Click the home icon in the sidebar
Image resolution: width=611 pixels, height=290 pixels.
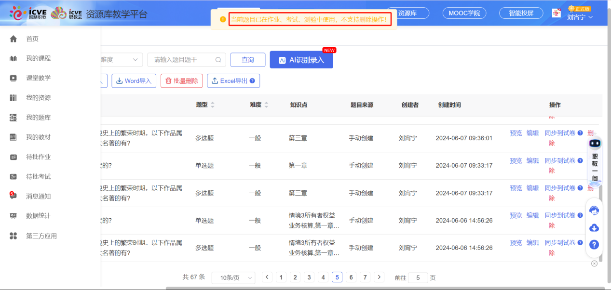pyautogui.click(x=14, y=39)
